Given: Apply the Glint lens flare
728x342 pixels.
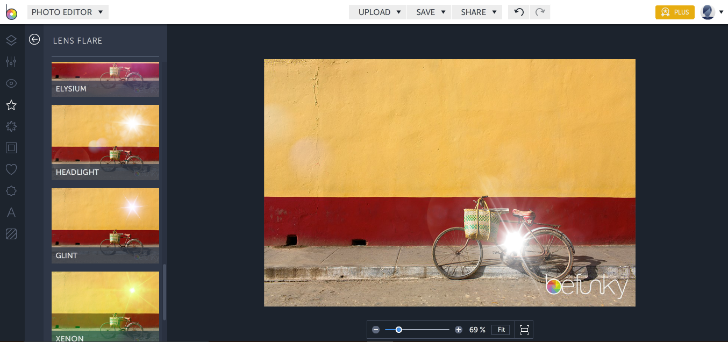Looking at the screenshot, I should point(105,226).
